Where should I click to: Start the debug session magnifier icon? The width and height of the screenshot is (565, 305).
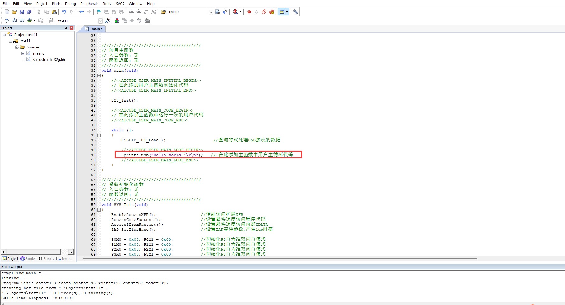(235, 12)
